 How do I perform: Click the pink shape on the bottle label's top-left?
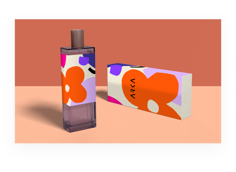click(63, 60)
